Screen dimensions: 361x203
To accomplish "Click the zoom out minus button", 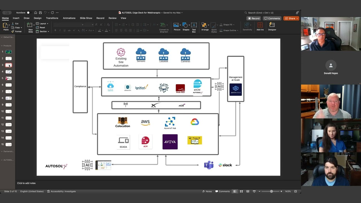I will (x=259, y=191).
